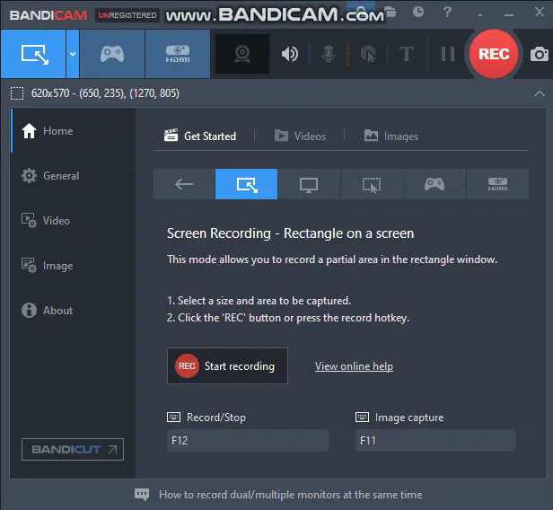Open the screen mode dropdown arrow
This screenshot has width=553, height=510.
pyautogui.click(x=73, y=54)
